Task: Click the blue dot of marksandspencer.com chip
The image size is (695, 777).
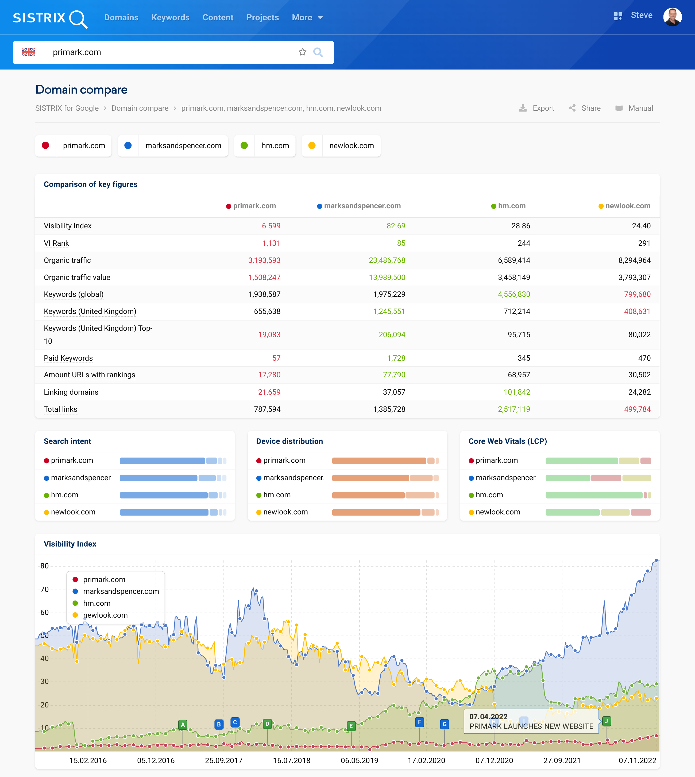Action: (128, 145)
